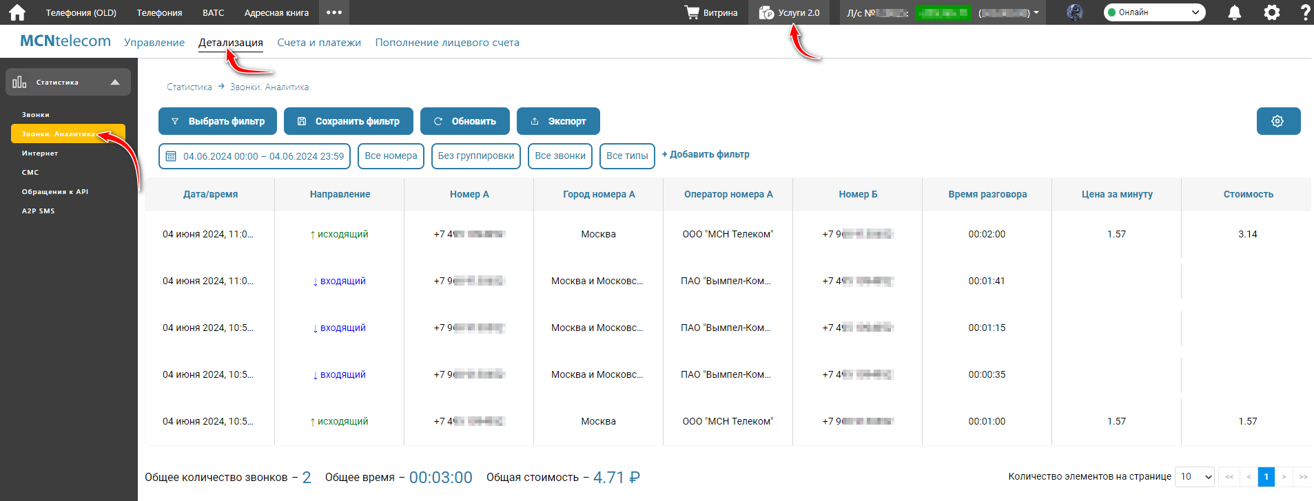Viewport: 1314px width, 501px height.
Task: Click Номер А column header
Action: [469, 194]
